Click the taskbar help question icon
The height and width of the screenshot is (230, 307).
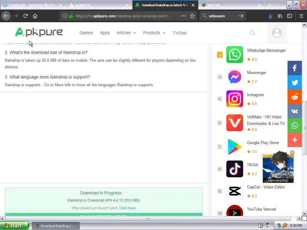261,226
